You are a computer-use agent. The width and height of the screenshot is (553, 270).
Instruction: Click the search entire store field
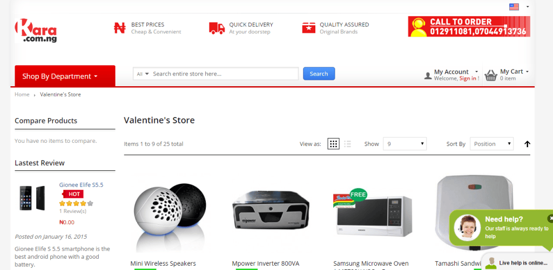point(224,74)
